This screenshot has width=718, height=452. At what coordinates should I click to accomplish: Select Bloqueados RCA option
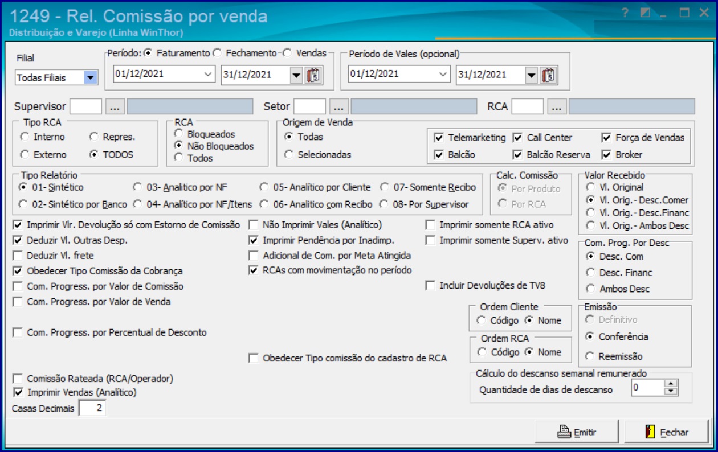(x=205, y=134)
